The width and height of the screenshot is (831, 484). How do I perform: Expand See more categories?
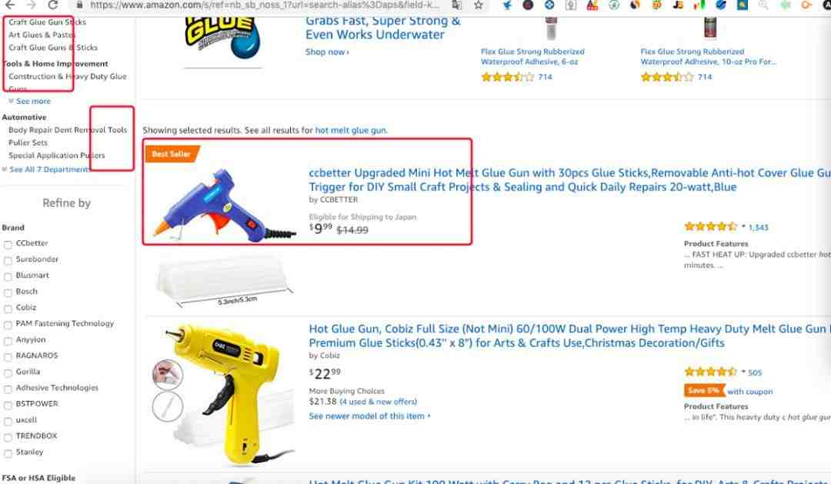[x=30, y=101]
